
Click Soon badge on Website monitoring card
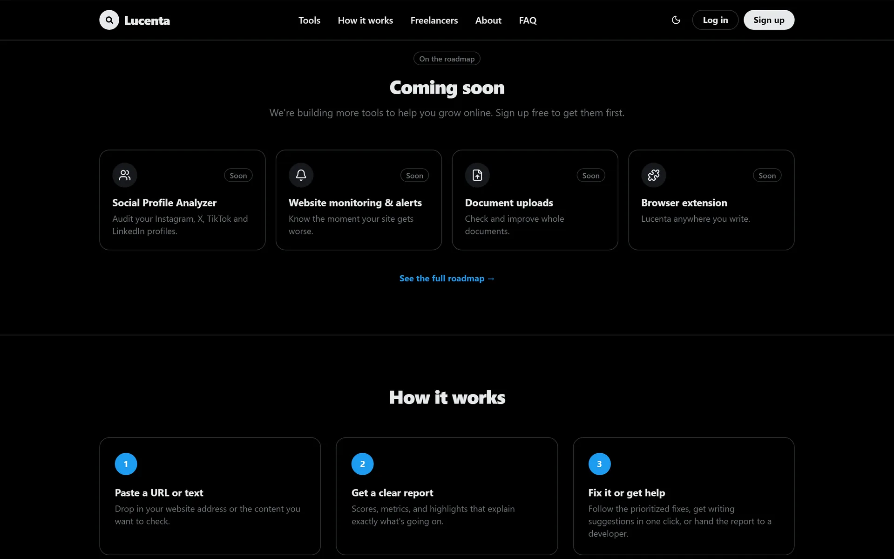414,176
